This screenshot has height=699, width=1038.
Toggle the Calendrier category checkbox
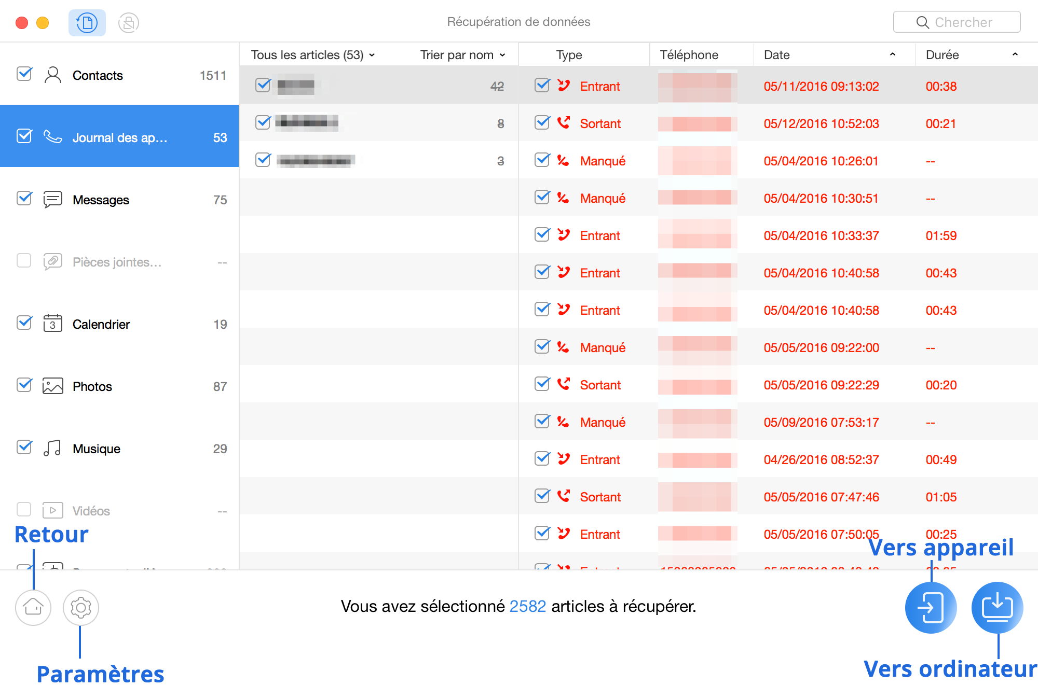click(x=24, y=323)
